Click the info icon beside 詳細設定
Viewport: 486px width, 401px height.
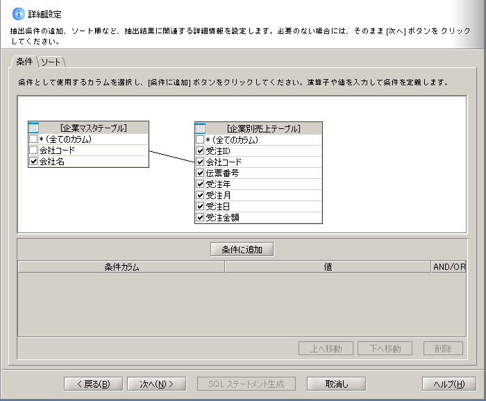pyautogui.click(x=18, y=14)
